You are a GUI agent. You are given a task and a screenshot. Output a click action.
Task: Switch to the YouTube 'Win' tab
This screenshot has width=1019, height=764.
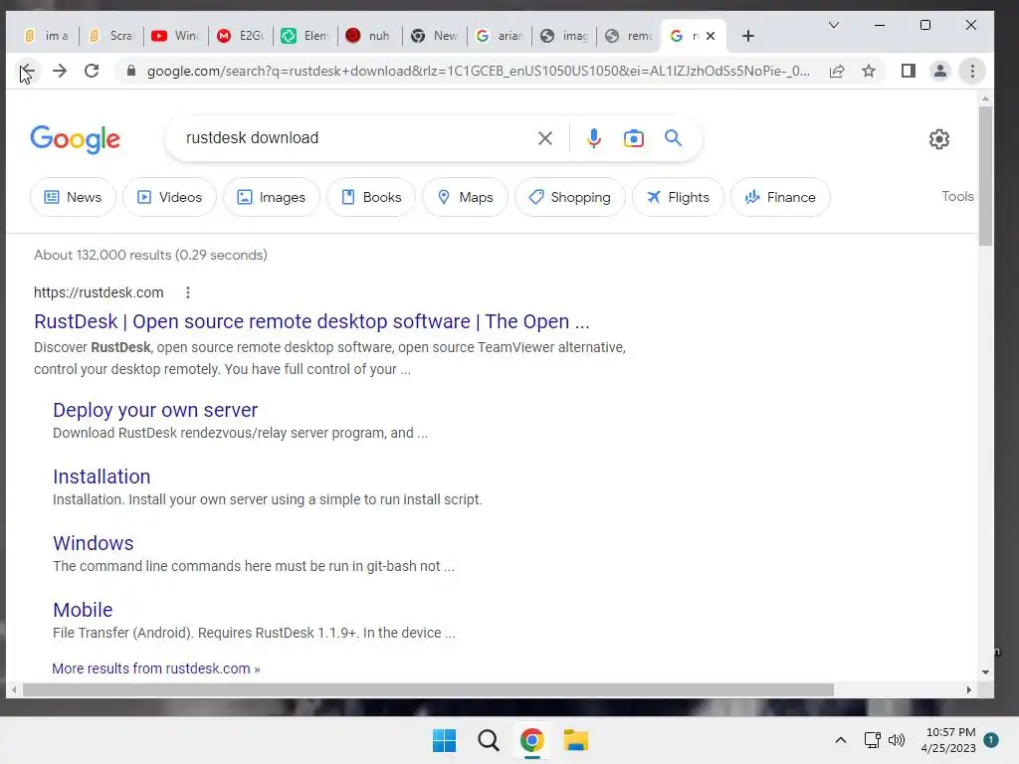[176, 36]
